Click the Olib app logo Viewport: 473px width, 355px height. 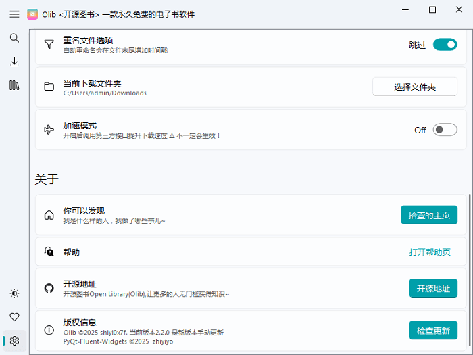point(32,14)
